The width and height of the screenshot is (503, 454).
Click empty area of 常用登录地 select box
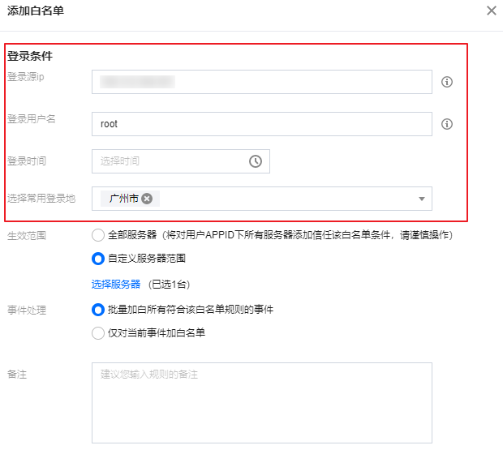284,199
